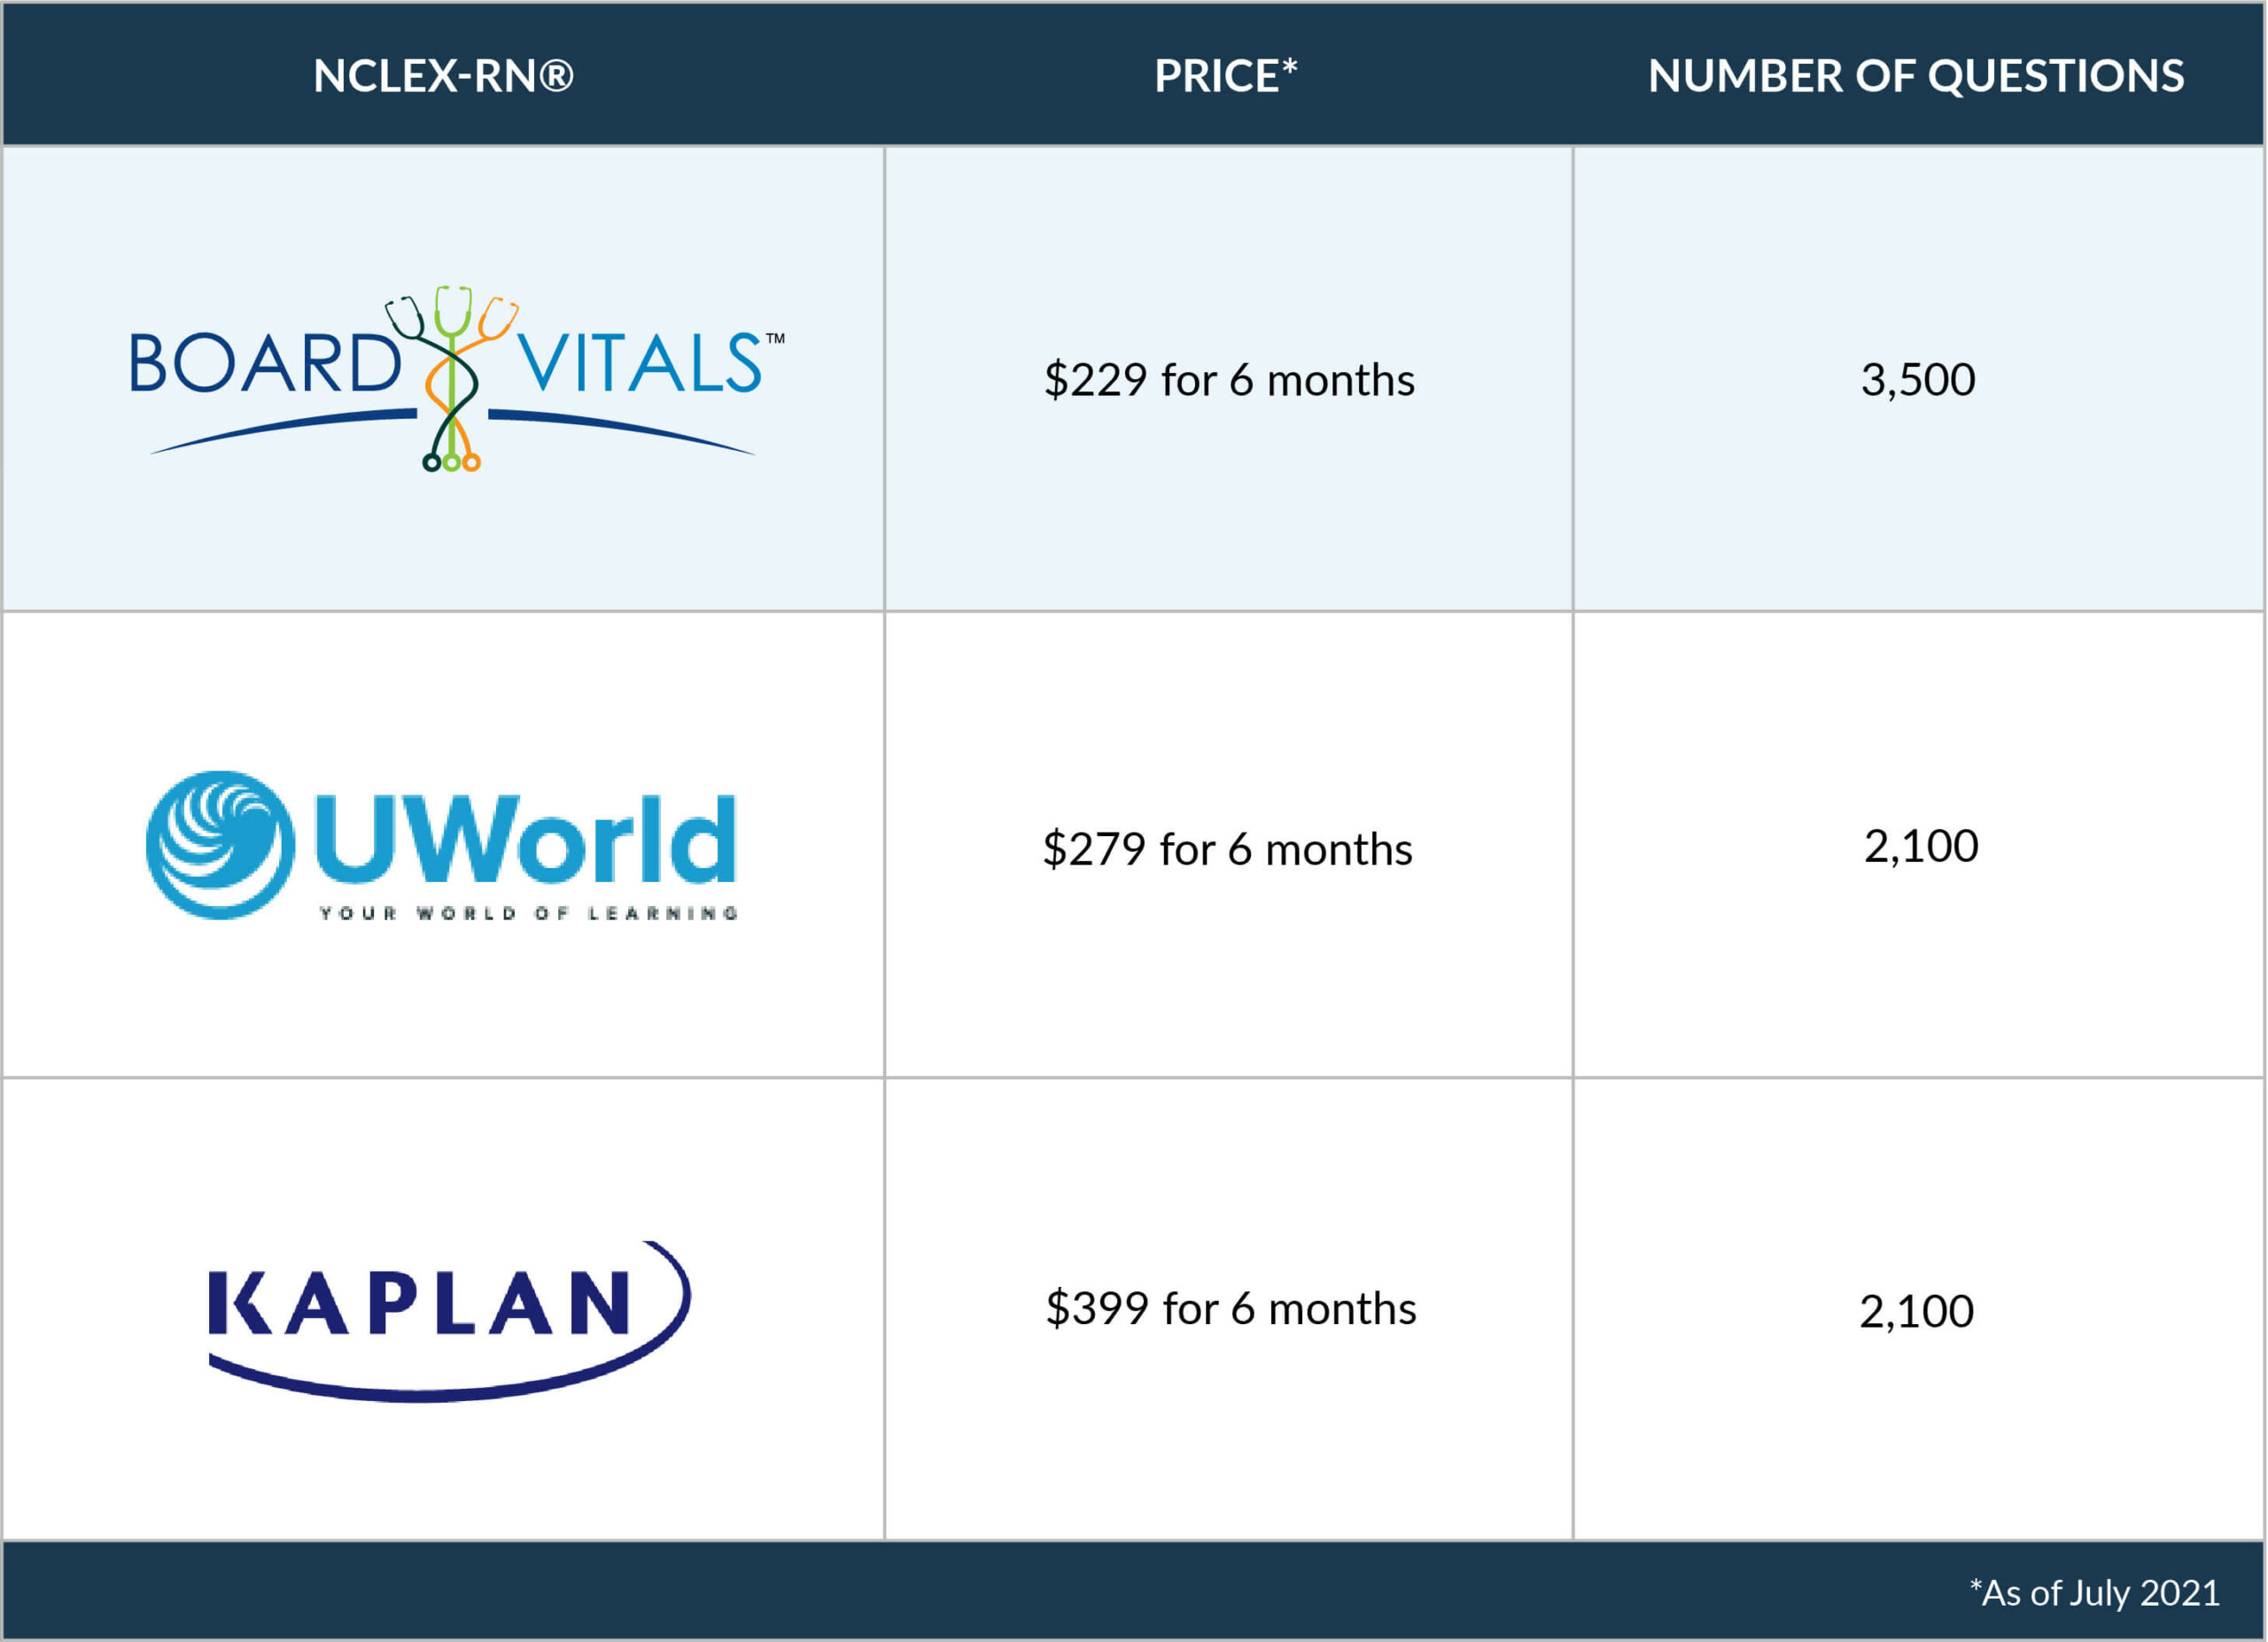Image resolution: width=2268 pixels, height=1642 pixels.
Task: Click the VITALS word in the logo
Action: tap(640, 363)
